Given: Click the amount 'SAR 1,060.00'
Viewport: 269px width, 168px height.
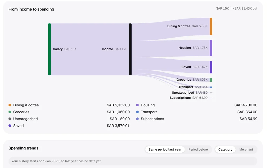Looking at the screenshot, I should click(x=118, y=112).
